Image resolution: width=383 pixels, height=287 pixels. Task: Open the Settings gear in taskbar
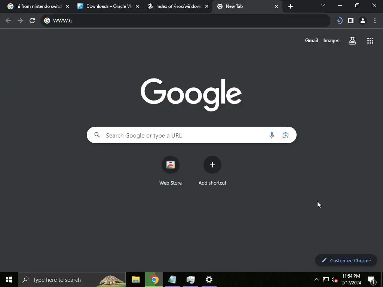[x=209, y=280]
